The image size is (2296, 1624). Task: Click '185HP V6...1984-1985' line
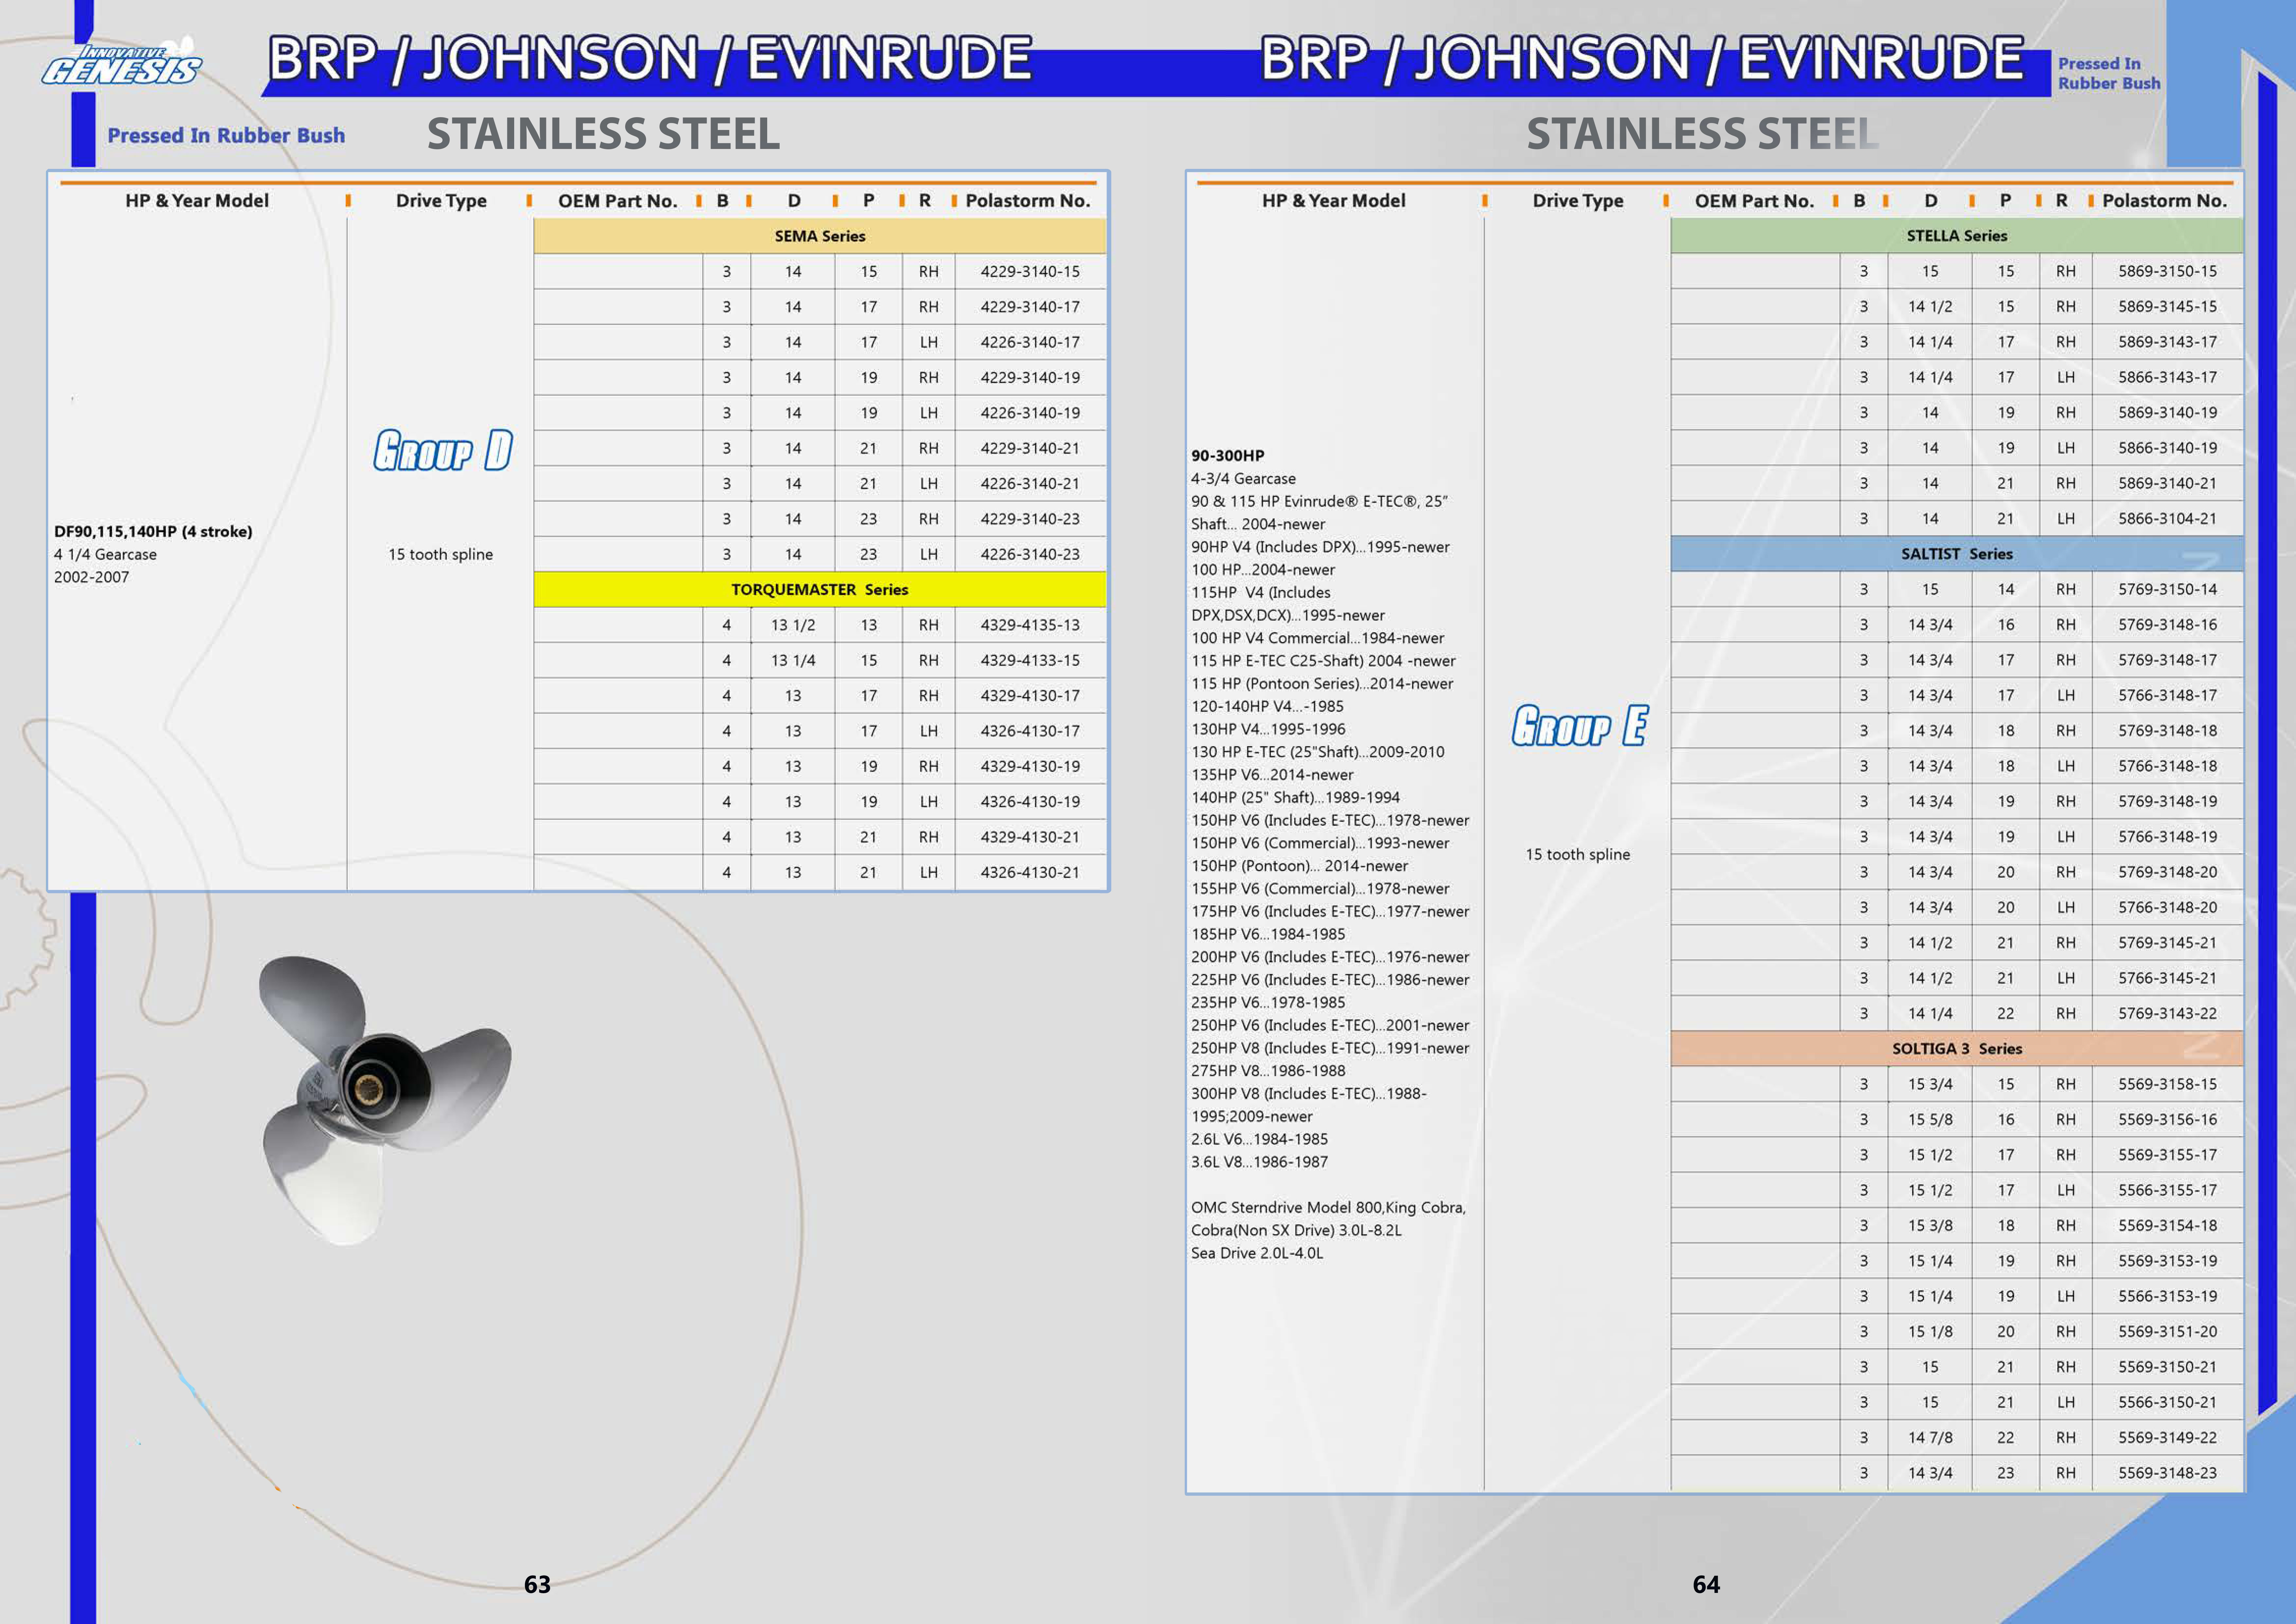coord(1268,934)
